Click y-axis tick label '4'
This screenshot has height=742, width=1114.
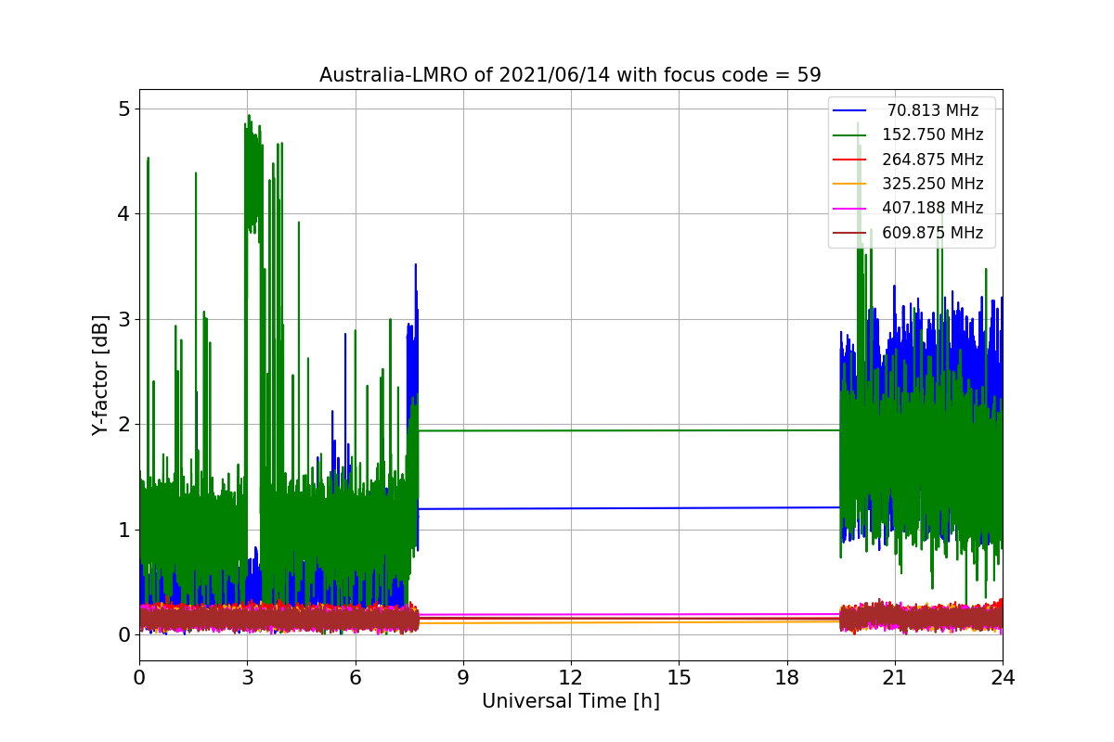coord(123,214)
